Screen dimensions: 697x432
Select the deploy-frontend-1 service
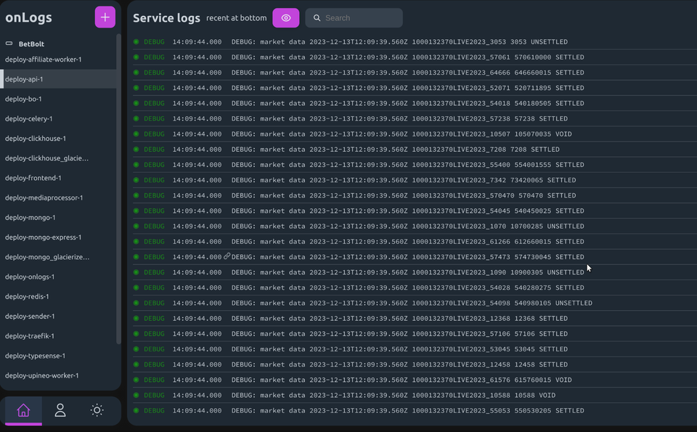(x=38, y=178)
